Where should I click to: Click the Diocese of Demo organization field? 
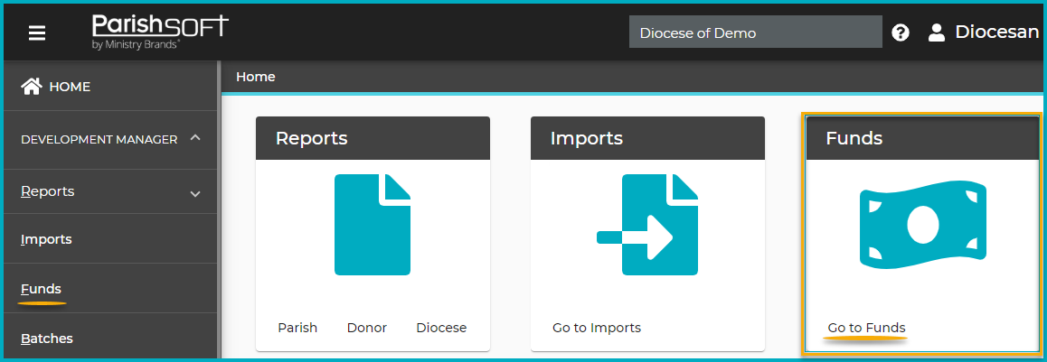[755, 32]
